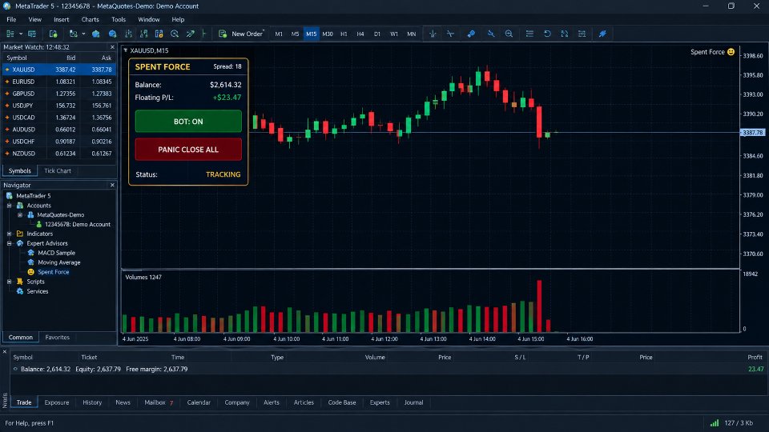Screen dimensions: 769x432
Task: Click the Scripts scroll icon in Navigator
Action: point(20,282)
